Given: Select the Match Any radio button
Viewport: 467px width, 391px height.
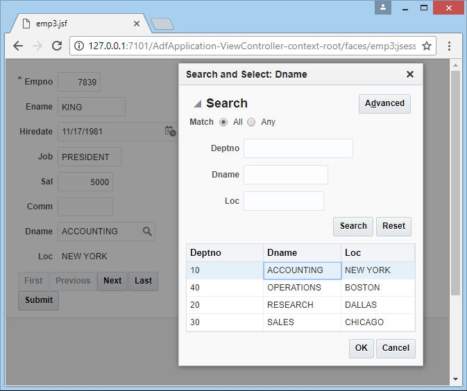Looking at the screenshot, I should pos(251,122).
